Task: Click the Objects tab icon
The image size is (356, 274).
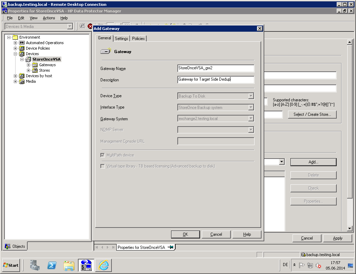Action: coord(8,246)
